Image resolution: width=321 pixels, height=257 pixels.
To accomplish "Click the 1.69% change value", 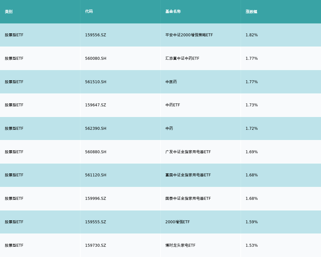I will (252, 152).
